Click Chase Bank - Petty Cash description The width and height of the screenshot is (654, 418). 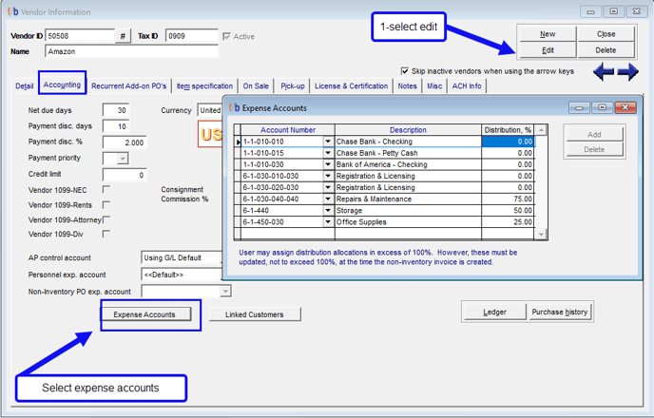408,153
